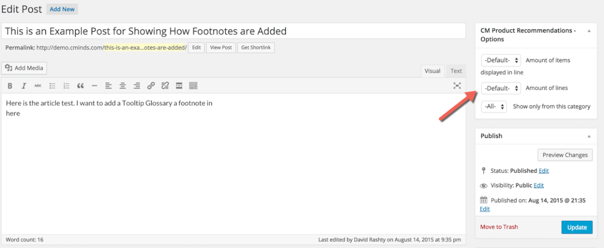The image size is (604, 248).
Task: Click the blue Update button
Action: point(577,227)
